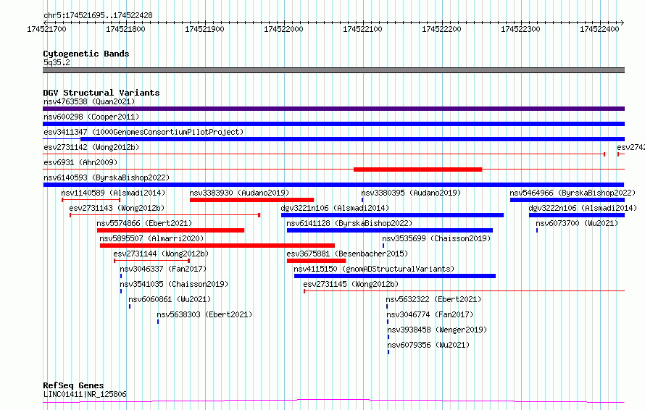Select the purple nsv4763538 variant bar
This screenshot has height=410, width=645.
(333, 109)
